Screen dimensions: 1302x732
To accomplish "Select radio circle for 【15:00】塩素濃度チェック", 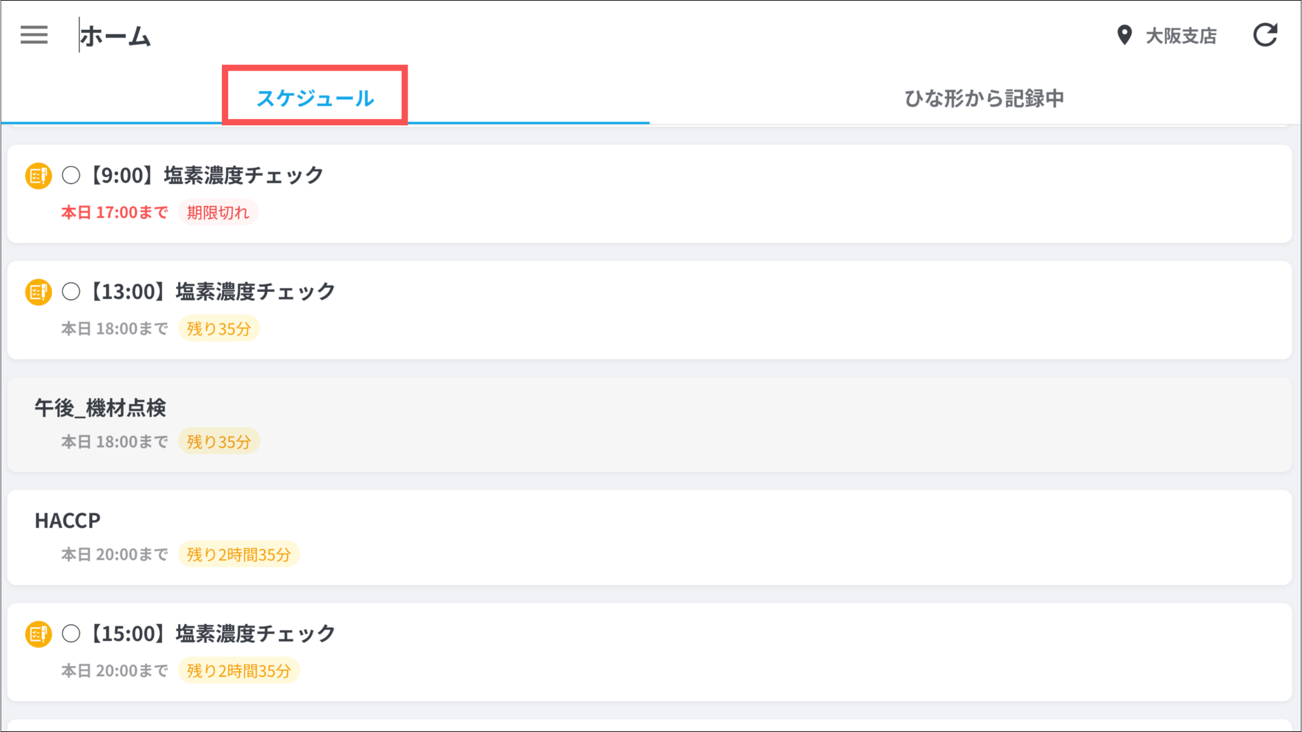I will [x=71, y=634].
